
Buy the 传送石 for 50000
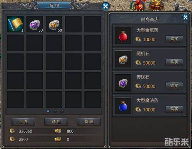[x=174, y=86]
